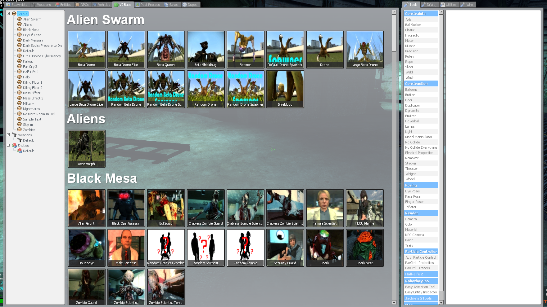This screenshot has height=307, width=547.
Task: Spawn the Male Scientist NPC
Action: [126, 248]
